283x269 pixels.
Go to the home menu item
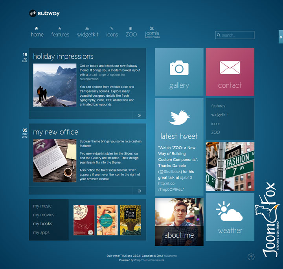coord(37,35)
